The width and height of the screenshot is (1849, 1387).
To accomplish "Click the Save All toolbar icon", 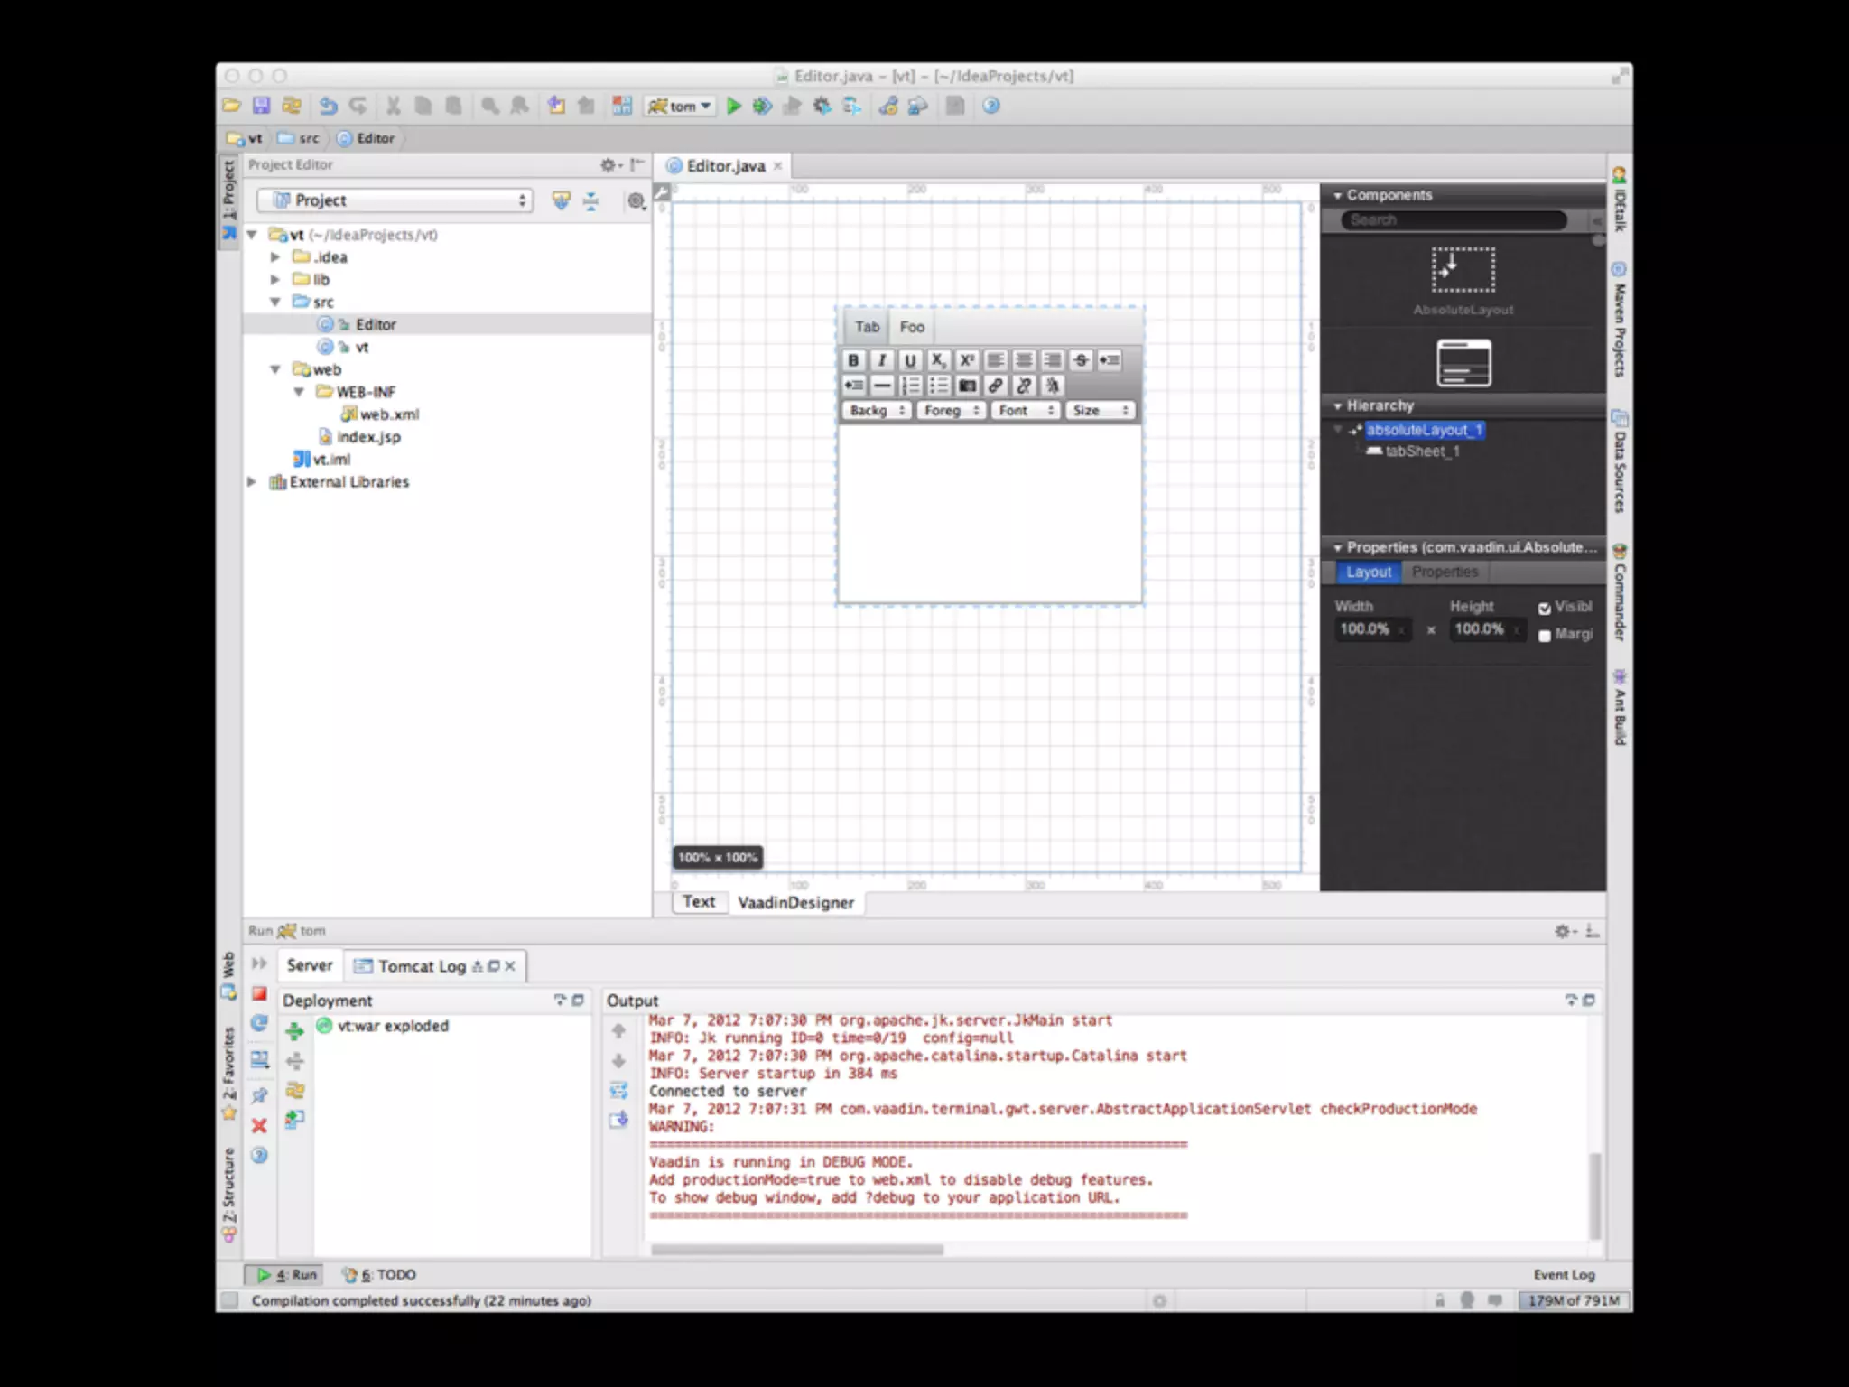I will pos(261,107).
